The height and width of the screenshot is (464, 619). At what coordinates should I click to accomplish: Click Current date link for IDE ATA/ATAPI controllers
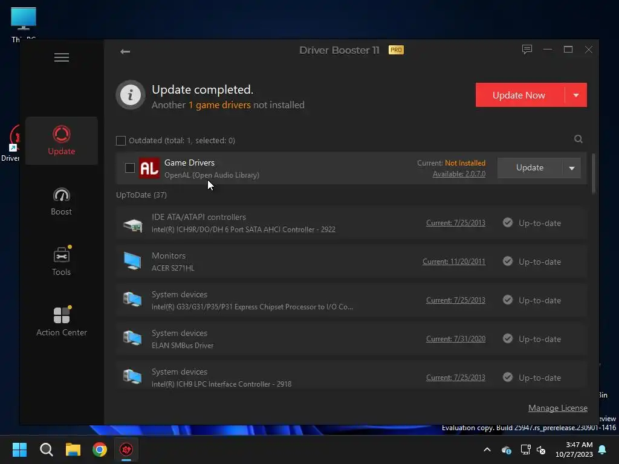456,223
